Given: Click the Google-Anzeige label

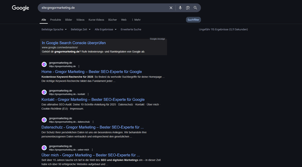Looking at the screenshot, I should (x=157, y=39).
